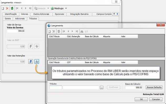The width and height of the screenshot is (166, 104).
Task: Click the Valor das Retenções amount field
Action: (16, 62)
